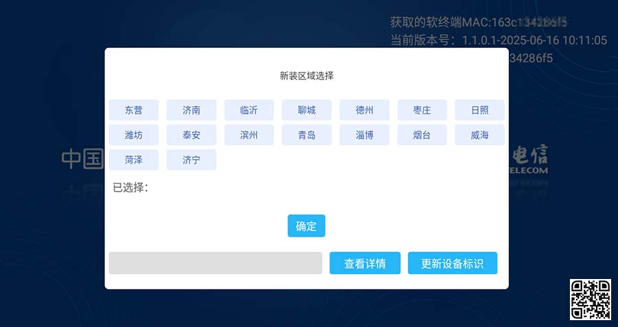Screen dimensions: 618x327
Task: Select the 泰安 region option
Action: click(192, 135)
